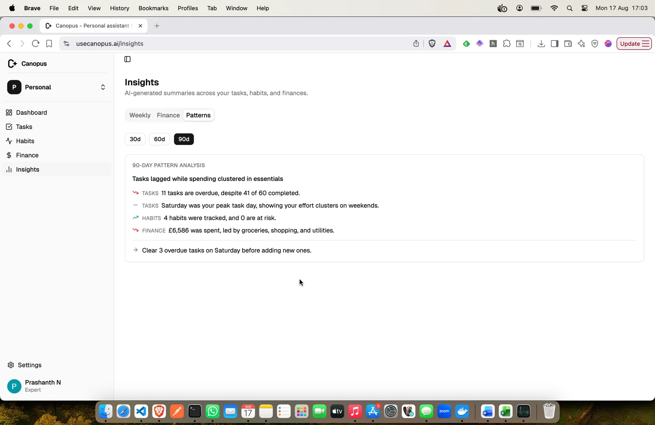The image size is (655, 425).
Task: Click the Canopus logo in the sidebar
Action: pos(12,63)
